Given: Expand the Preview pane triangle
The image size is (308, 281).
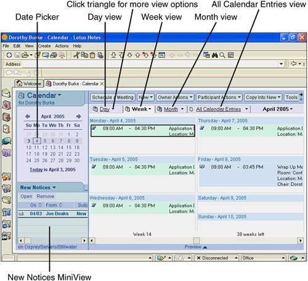Looking at the screenshot, I should pos(205,247).
